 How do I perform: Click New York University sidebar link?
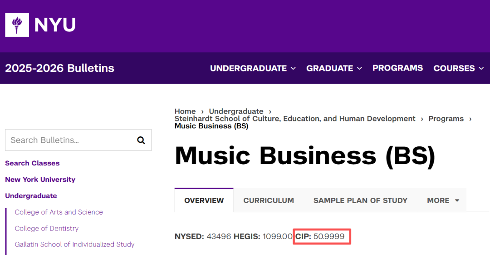click(40, 180)
